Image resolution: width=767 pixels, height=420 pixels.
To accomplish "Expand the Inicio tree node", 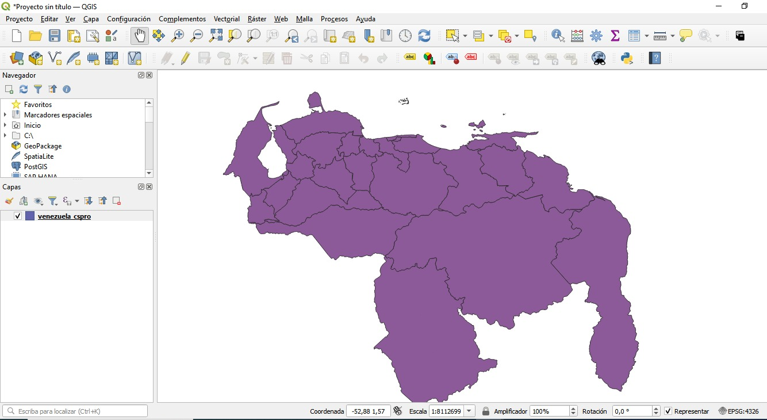I will 5,125.
